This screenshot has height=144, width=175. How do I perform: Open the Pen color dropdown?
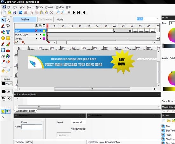[11, 84]
